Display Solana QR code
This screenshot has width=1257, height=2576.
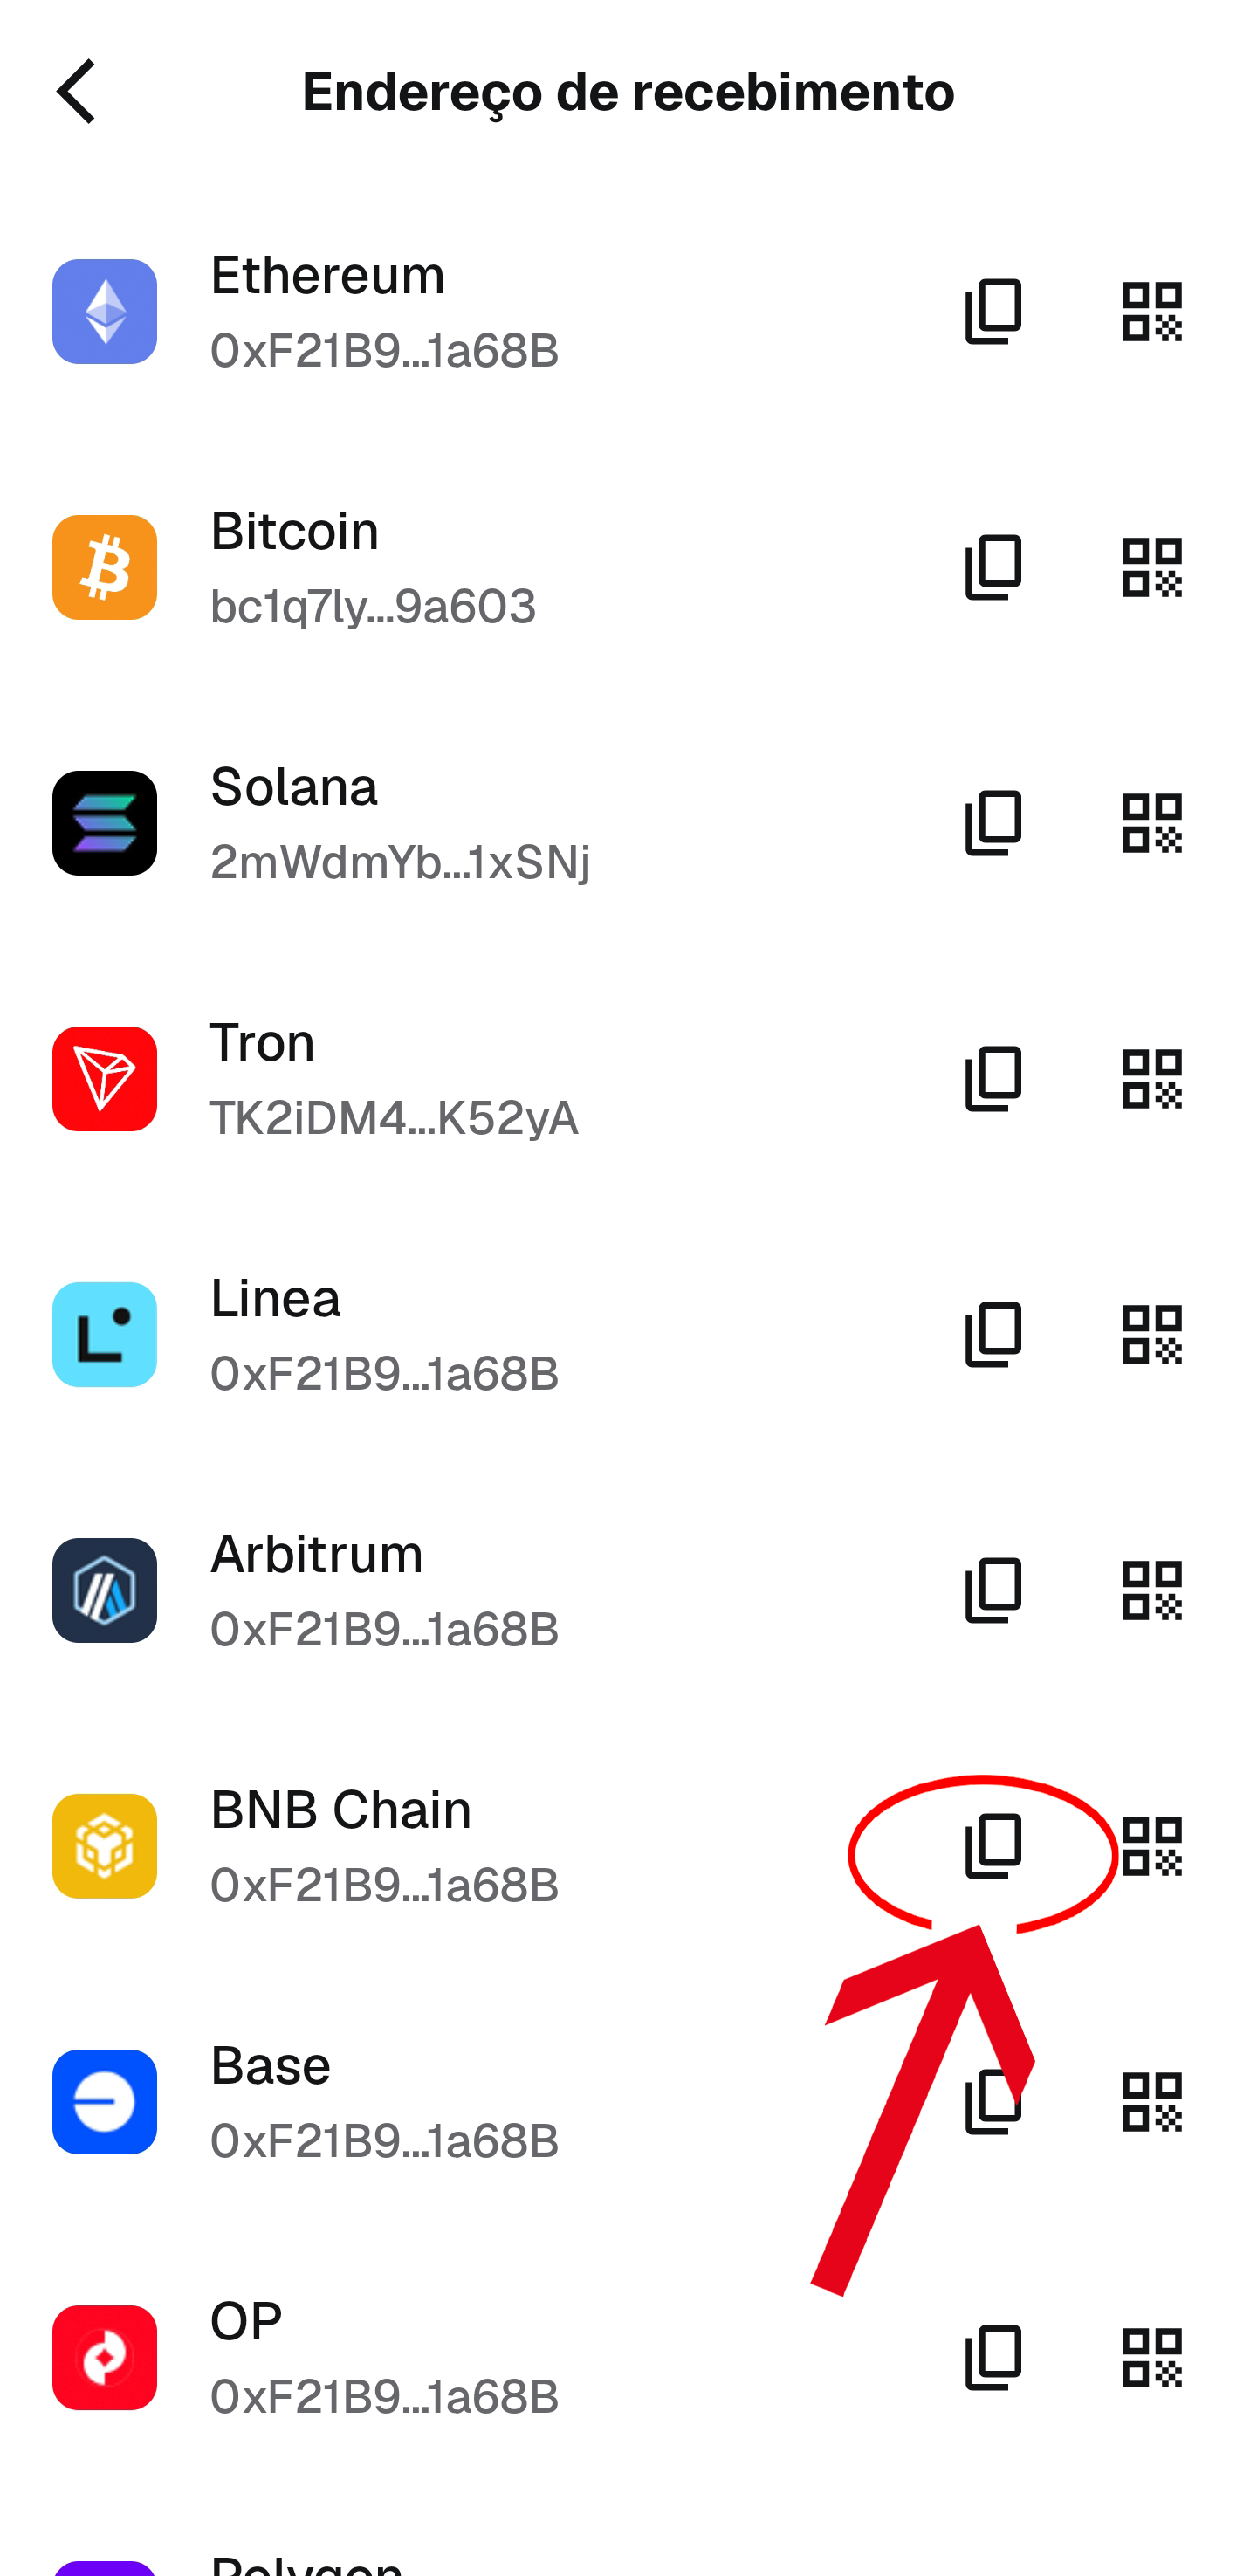pyautogui.click(x=1151, y=823)
